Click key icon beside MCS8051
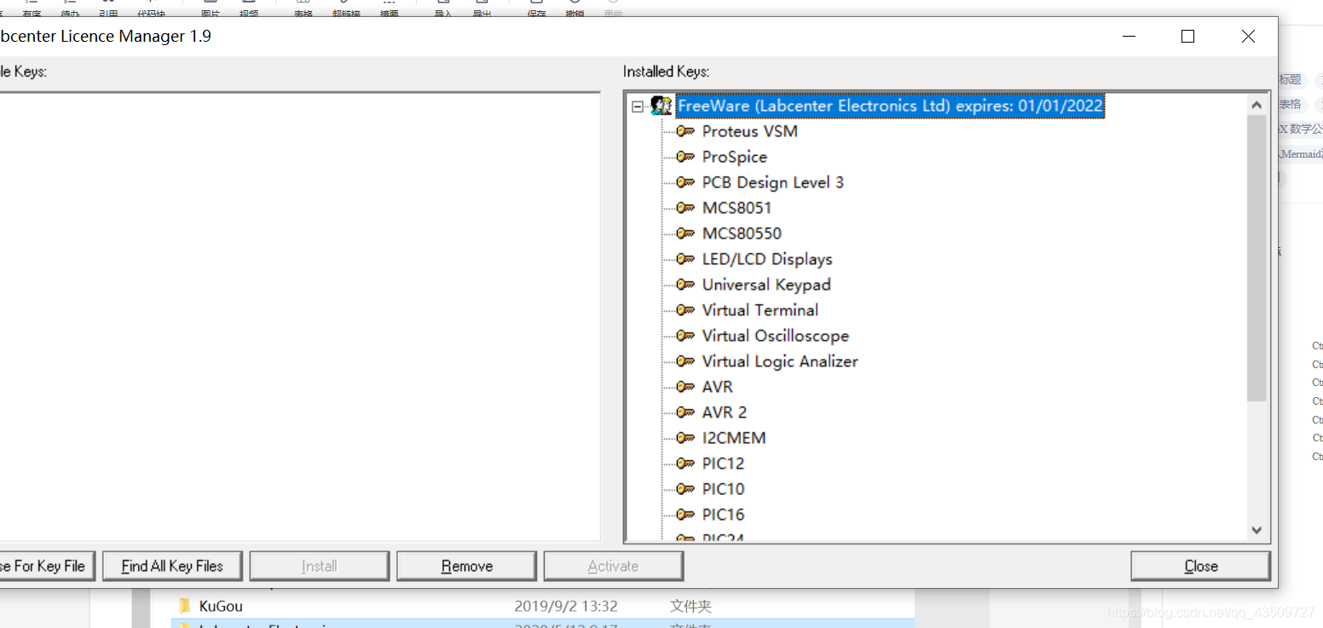This screenshot has width=1323, height=628. (685, 208)
